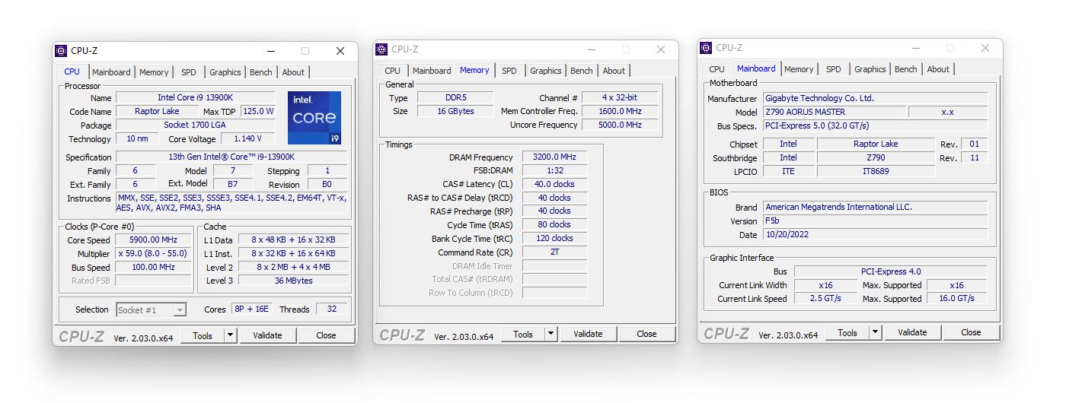Click the Tools button in Mainboard window
This screenshot has width=1066, height=403.
tap(847, 332)
